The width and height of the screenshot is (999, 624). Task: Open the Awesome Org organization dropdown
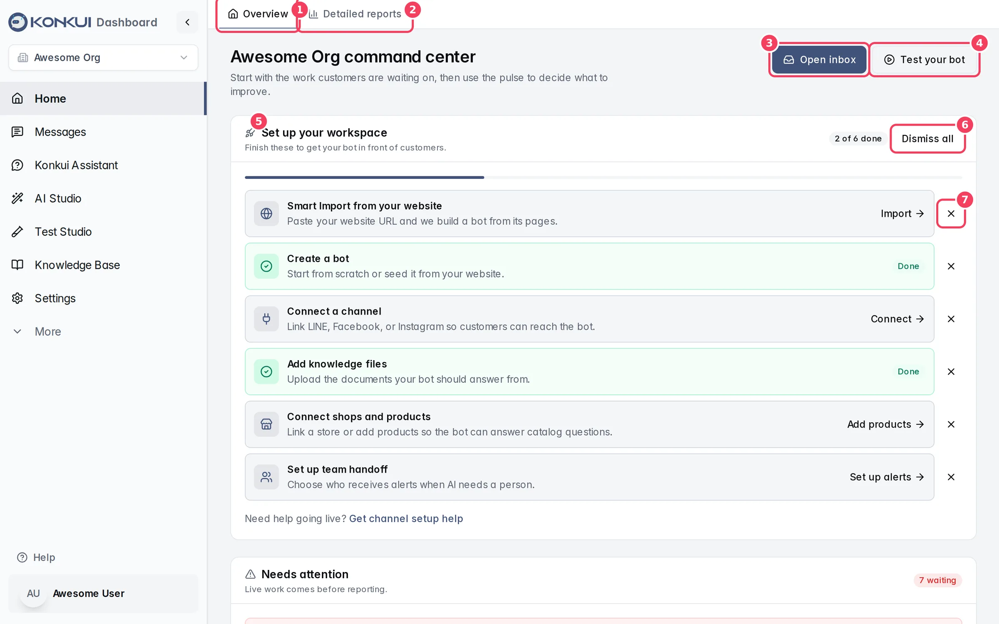103,57
